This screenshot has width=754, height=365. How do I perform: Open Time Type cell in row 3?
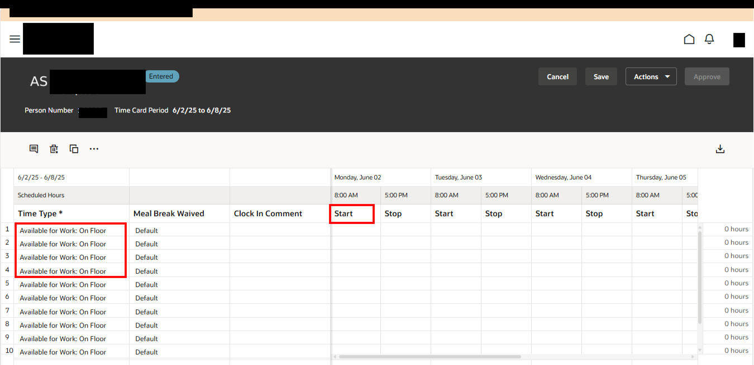tap(71, 257)
